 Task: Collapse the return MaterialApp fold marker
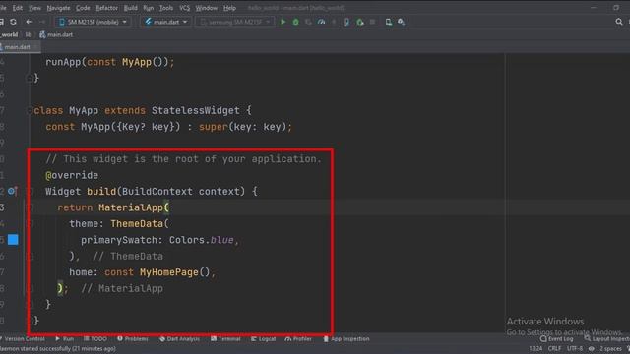pyautogui.click(x=30, y=207)
